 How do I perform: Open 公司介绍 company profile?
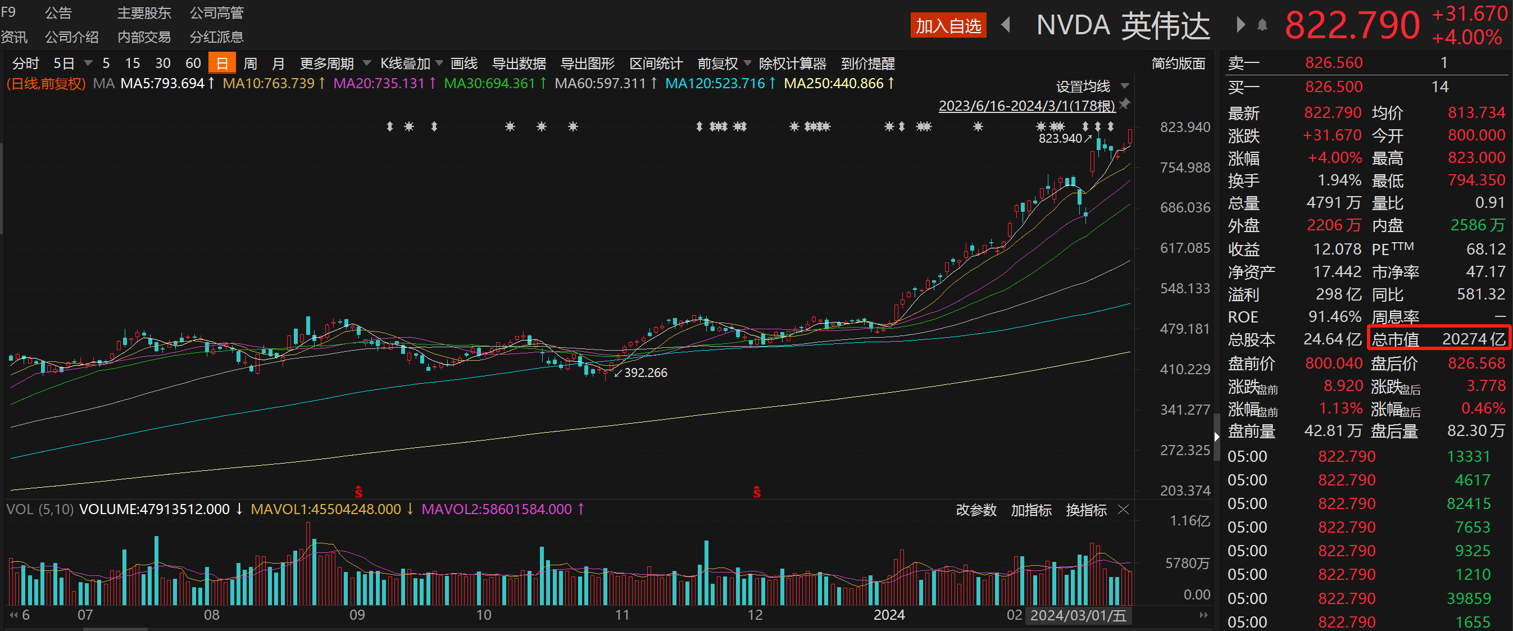(72, 37)
